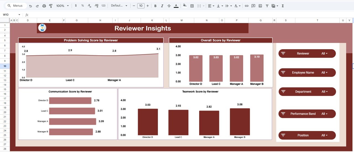Print the spreadsheet
The height and width of the screenshot is (152, 354).
pyautogui.click(x=44, y=6)
